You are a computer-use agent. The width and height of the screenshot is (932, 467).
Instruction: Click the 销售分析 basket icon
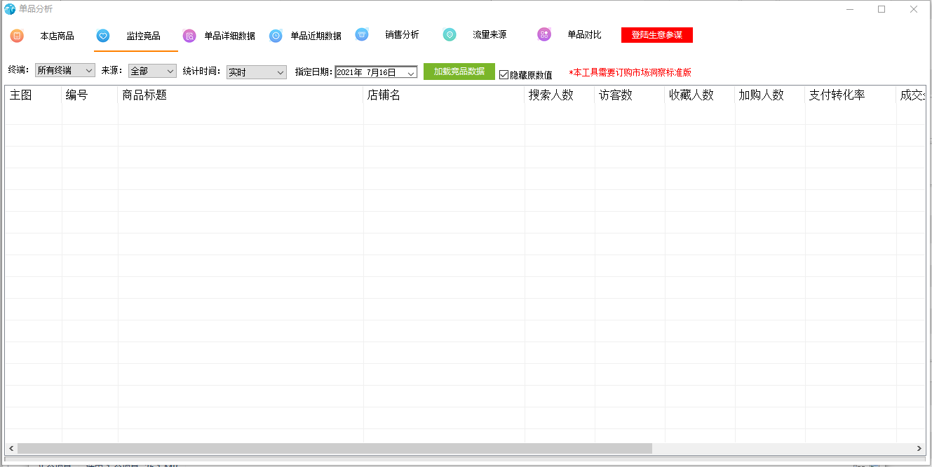(362, 34)
